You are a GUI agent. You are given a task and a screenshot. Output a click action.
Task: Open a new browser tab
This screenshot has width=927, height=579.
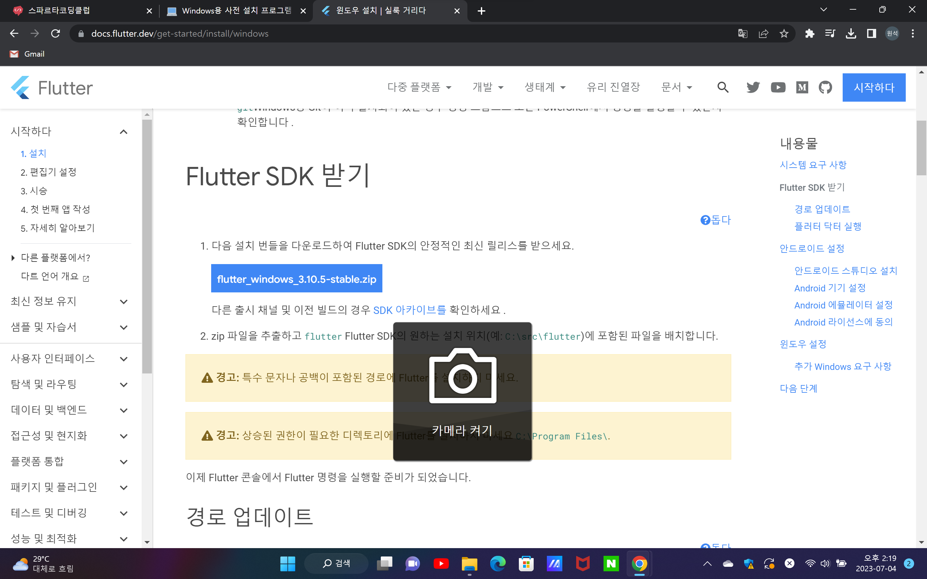tap(482, 11)
